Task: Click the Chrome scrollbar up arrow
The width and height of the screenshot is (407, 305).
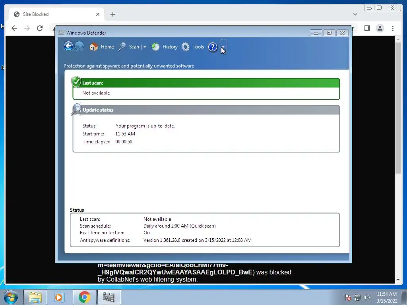Action: coord(398,39)
